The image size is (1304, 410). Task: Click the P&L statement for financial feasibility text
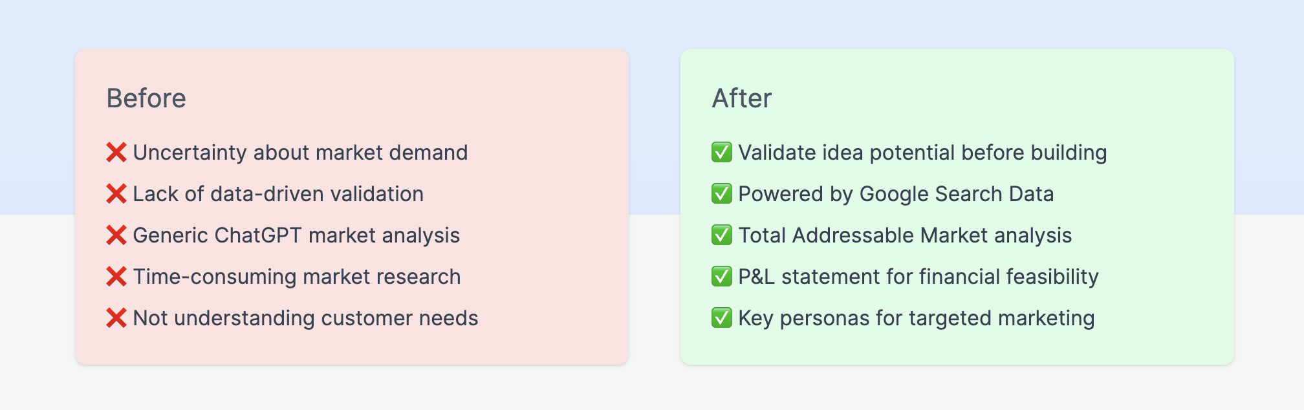918,277
